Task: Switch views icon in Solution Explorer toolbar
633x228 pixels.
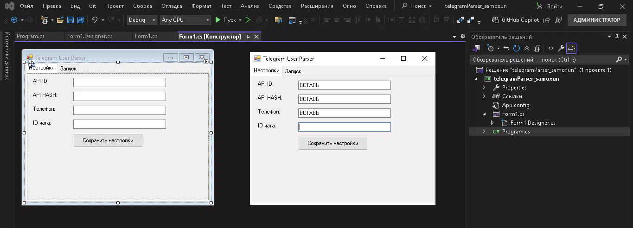Action: click(x=476, y=48)
